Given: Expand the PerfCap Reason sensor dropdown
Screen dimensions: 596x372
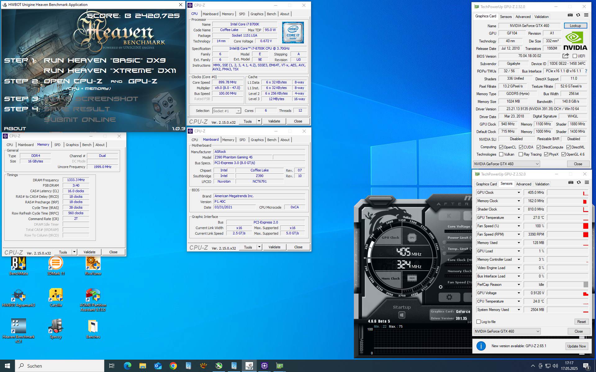Looking at the screenshot, I should click(x=518, y=285).
